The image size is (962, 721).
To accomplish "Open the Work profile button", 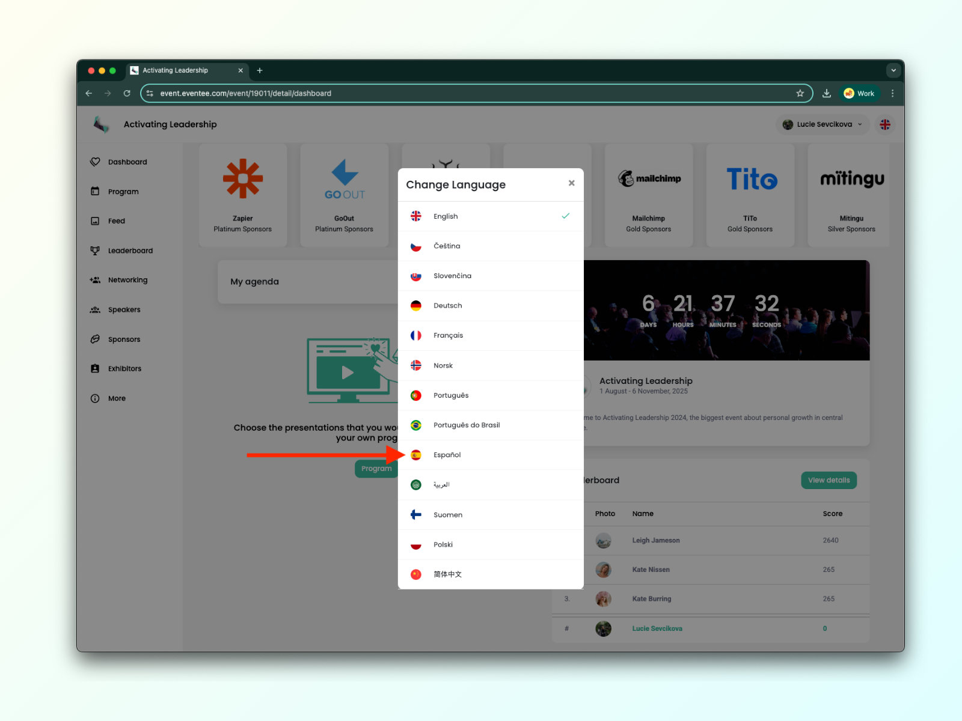I will [859, 93].
